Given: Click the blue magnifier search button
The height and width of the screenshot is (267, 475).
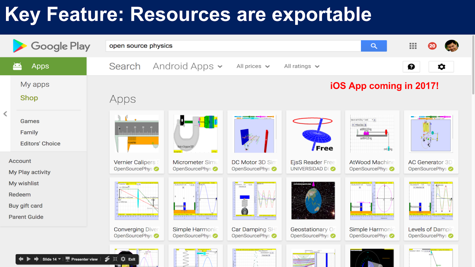Looking at the screenshot, I should (x=374, y=46).
